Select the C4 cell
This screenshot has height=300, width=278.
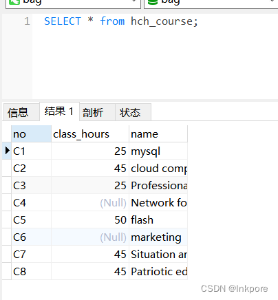pyautogui.click(x=31, y=202)
